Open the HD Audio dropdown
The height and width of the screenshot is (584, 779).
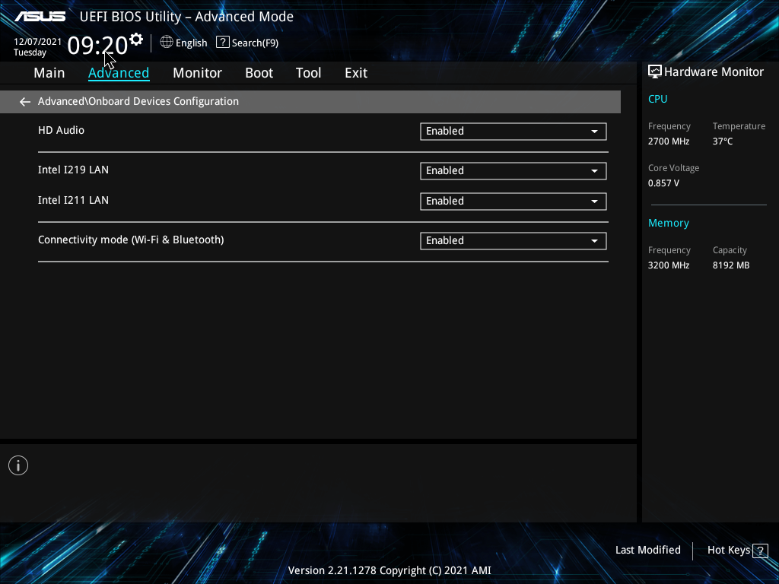[514, 131]
